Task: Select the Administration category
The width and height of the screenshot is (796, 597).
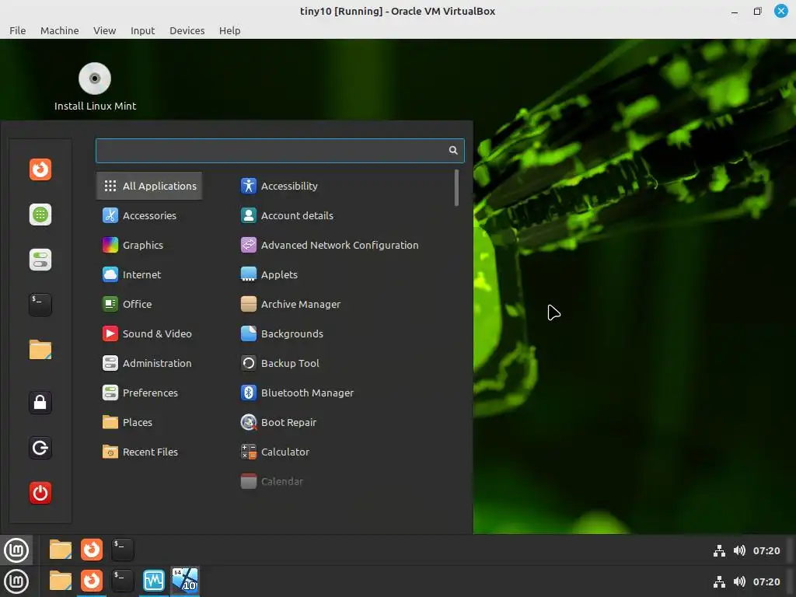Action: (149, 363)
